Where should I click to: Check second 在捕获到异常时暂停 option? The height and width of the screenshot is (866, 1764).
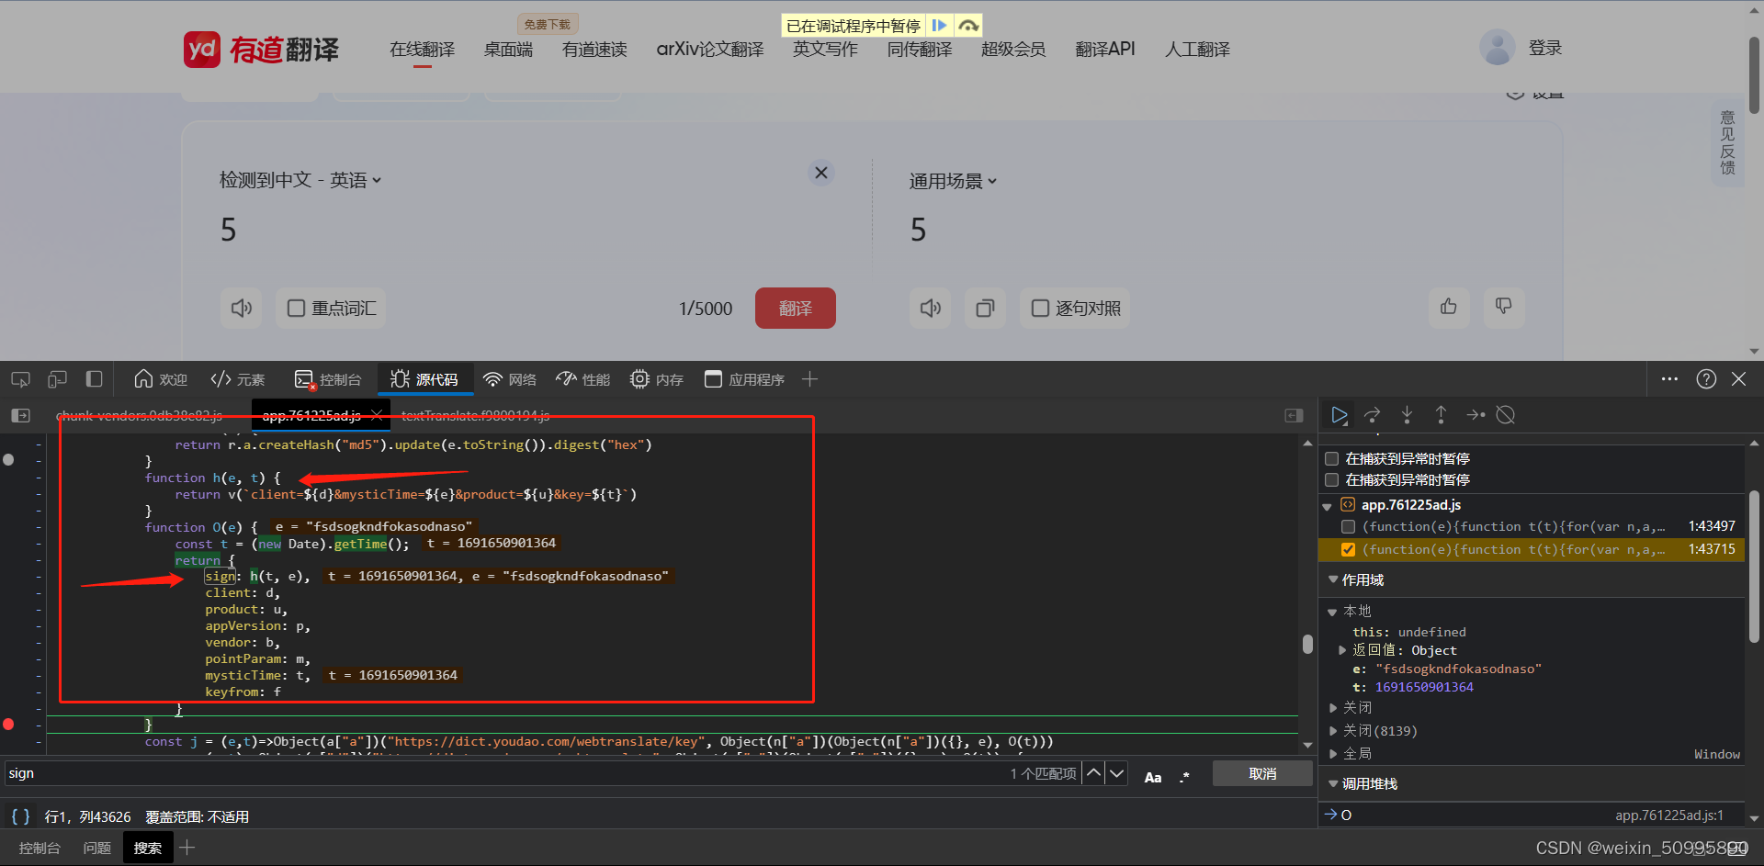tap(1331, 479)
